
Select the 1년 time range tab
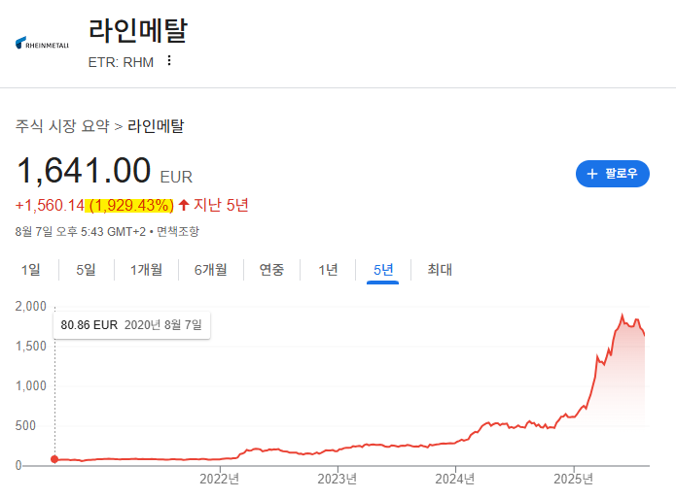328,270
